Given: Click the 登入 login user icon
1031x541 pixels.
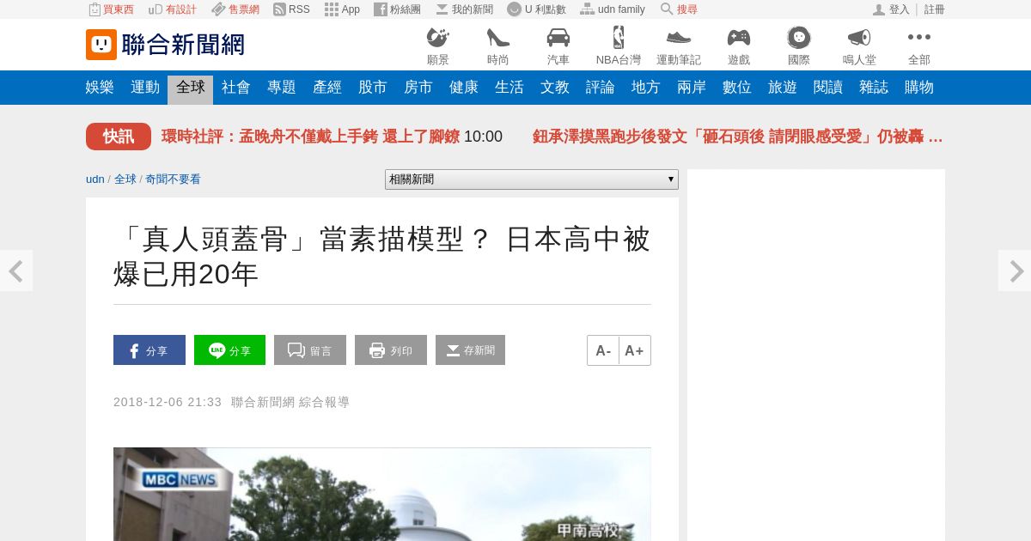Looking at the screenshot, I should click(x=891, y=9).
